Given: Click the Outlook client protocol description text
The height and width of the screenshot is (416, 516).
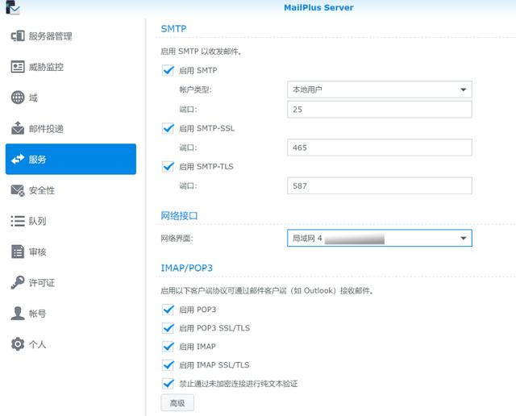Looking at the screenshot, I should (x=267, y=290).
